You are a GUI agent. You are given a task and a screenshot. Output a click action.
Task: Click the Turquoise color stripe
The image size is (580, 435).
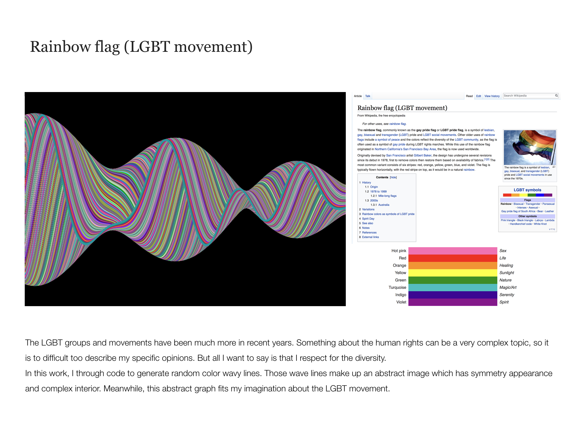453,288
